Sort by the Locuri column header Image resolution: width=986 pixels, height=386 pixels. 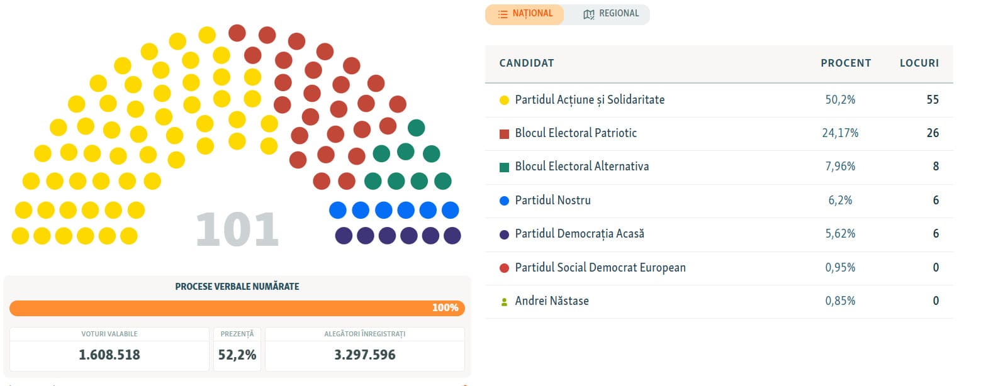pyautogui.click(x=919, y=63)
